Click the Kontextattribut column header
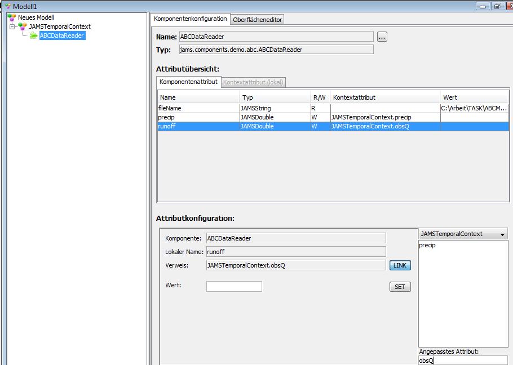The image size is (513, 365). [x=383, y=97]
